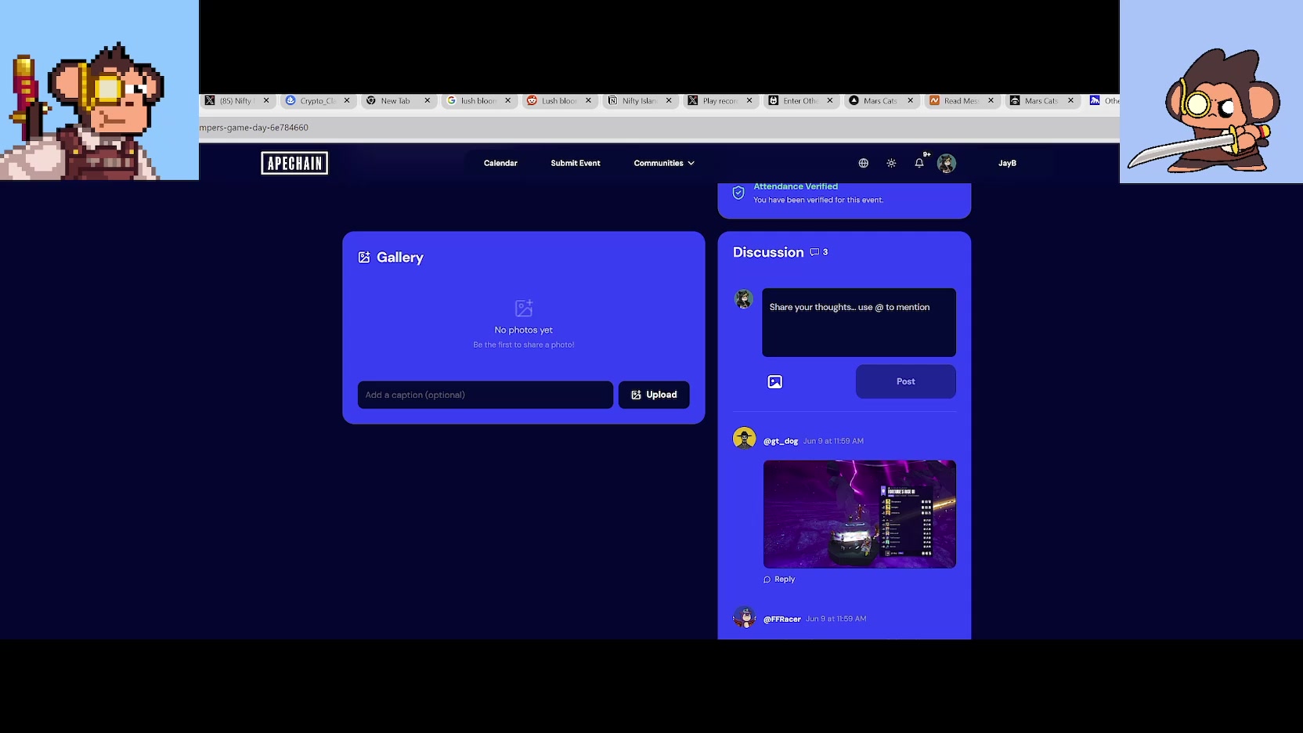Open the language globe icon
The image size is (1303, 733).
pos(863,163)
